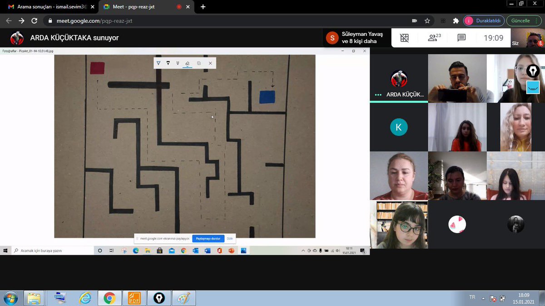This screenshot has width=545, height=306.
Task: Open the Meet participants list icon
Action: (434, 38)
